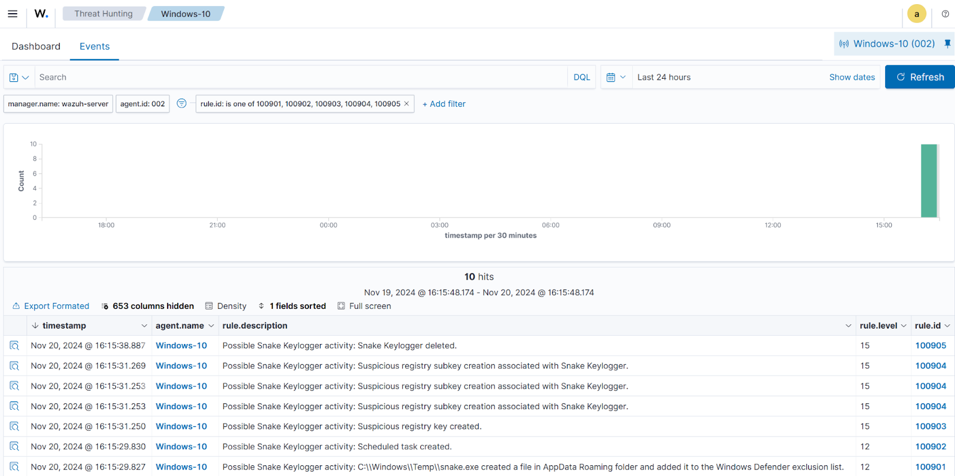This screenshot has width=955, height=476.
Task: Expand the rule.id column menu
Action: pos(947,325)
